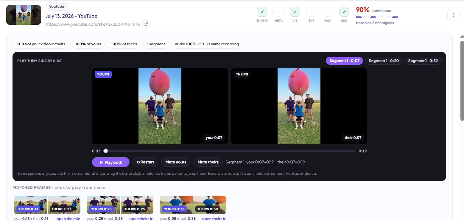The width and height of the screenshot is (464, 221).
Task: Click the TXT signal dash badge
Action: (311, 12)
